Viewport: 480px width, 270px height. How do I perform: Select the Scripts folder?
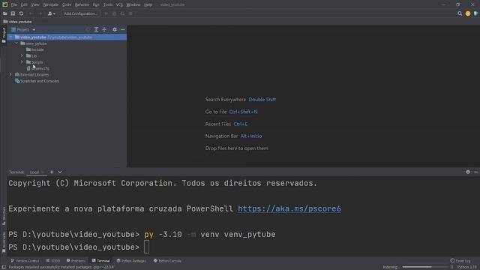point(34,62)
